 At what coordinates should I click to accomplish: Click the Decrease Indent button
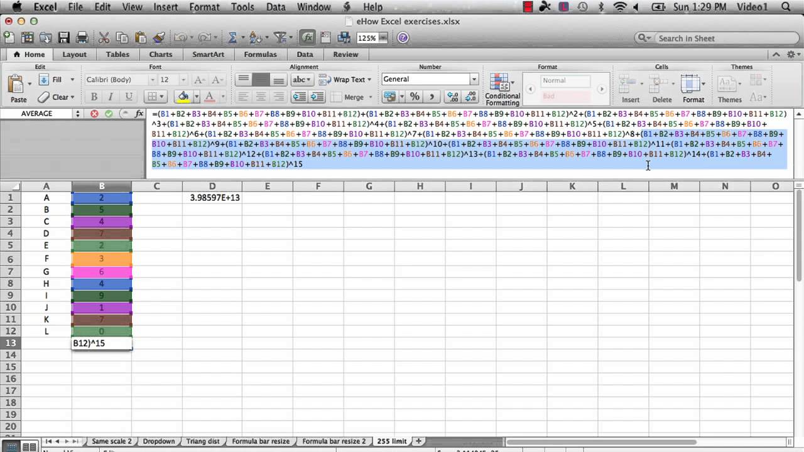tap(300, 97)
